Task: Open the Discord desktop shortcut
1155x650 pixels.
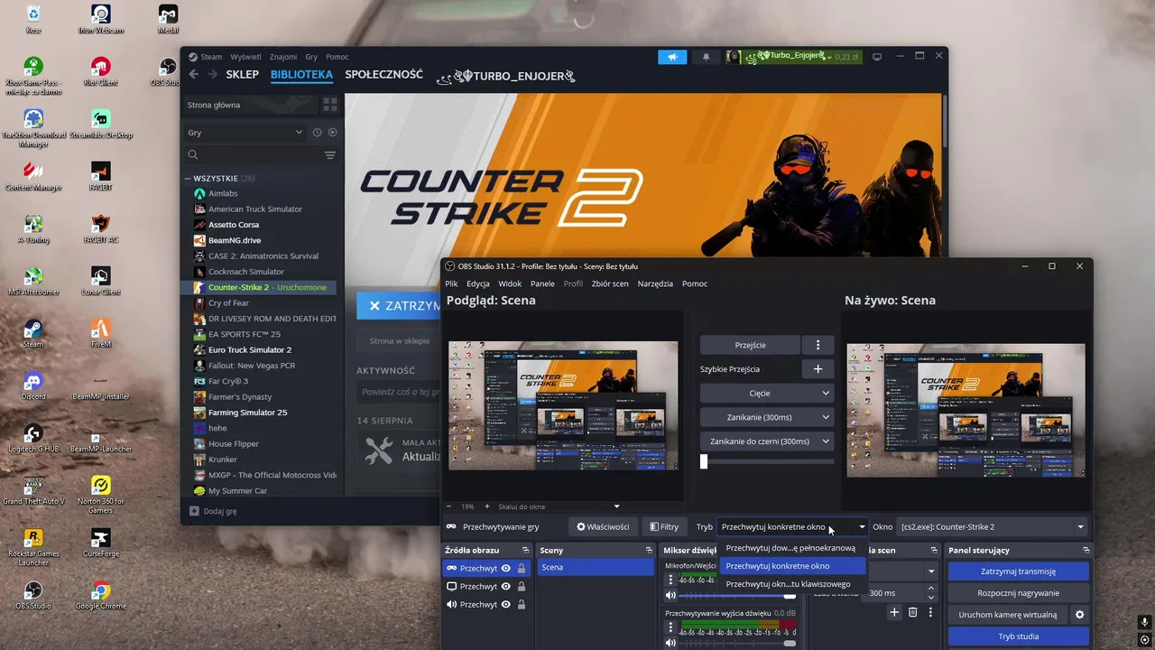Action: point(33,385)
